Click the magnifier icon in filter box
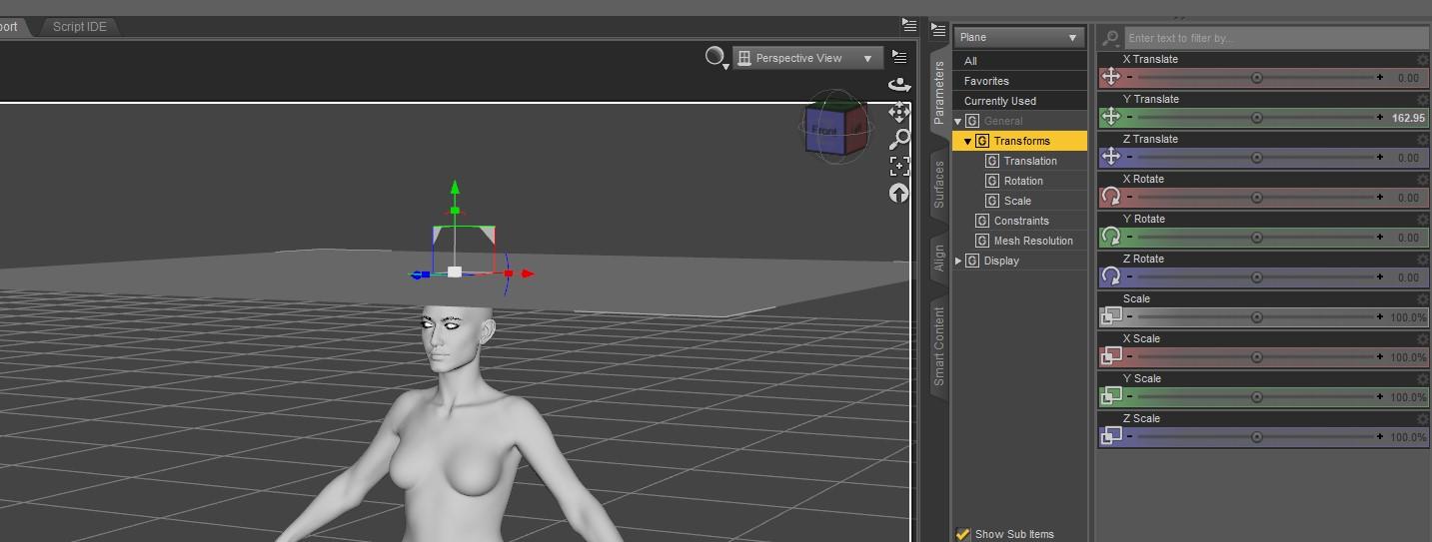The image size is (1432, 542). tap(1110, 38)
